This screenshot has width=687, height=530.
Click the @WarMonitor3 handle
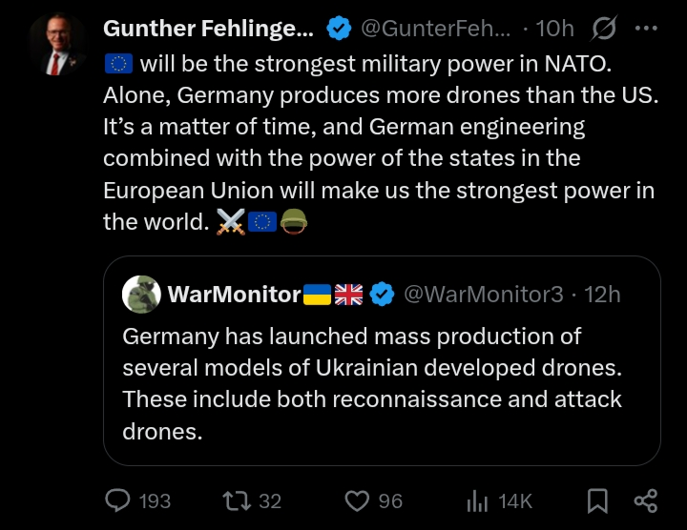pos(483,295)
